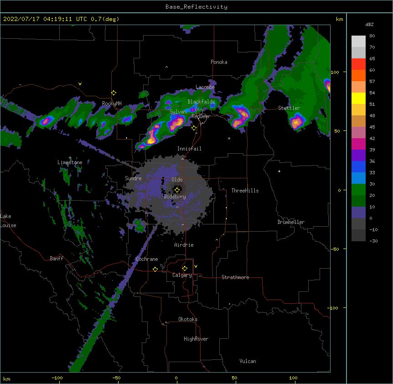
Task: Click the yellow 54 dBZ legend swatch
Action: click(358, 98)
